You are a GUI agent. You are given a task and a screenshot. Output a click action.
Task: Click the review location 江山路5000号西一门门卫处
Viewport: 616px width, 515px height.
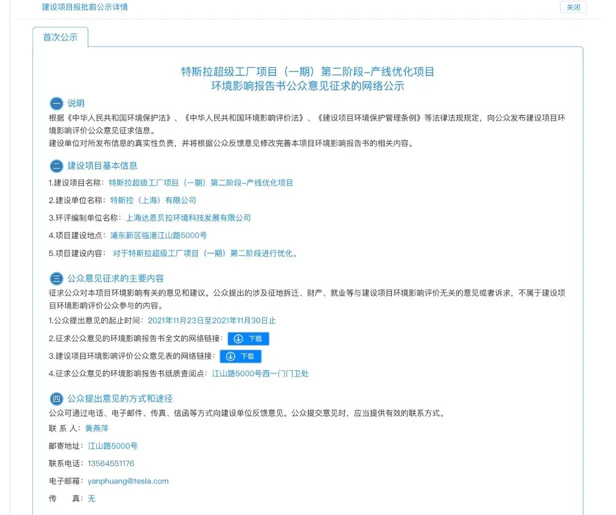[x=260, y=373]
